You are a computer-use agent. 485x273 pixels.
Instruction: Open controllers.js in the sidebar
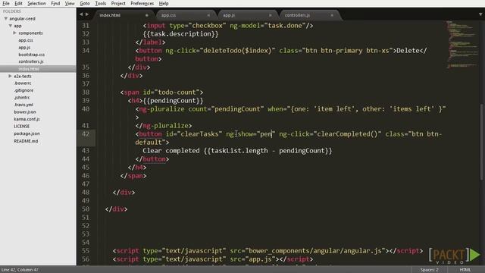coord(31,61)
